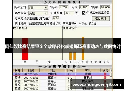Edit the 赔率允许误差范围 field 0.01
The image size is (126, 91).
(x=56, y=18)
